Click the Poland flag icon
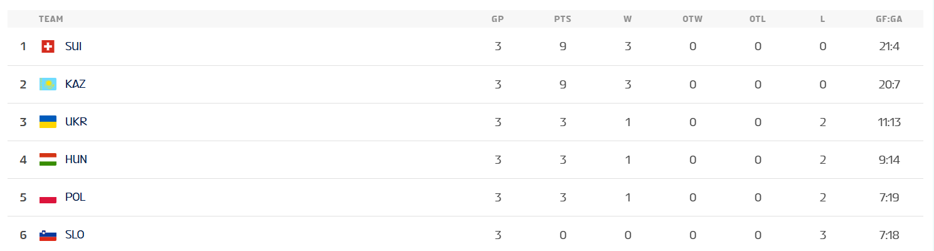The width and height of the screenshot is (934, 251). click(x=48, y=197)
